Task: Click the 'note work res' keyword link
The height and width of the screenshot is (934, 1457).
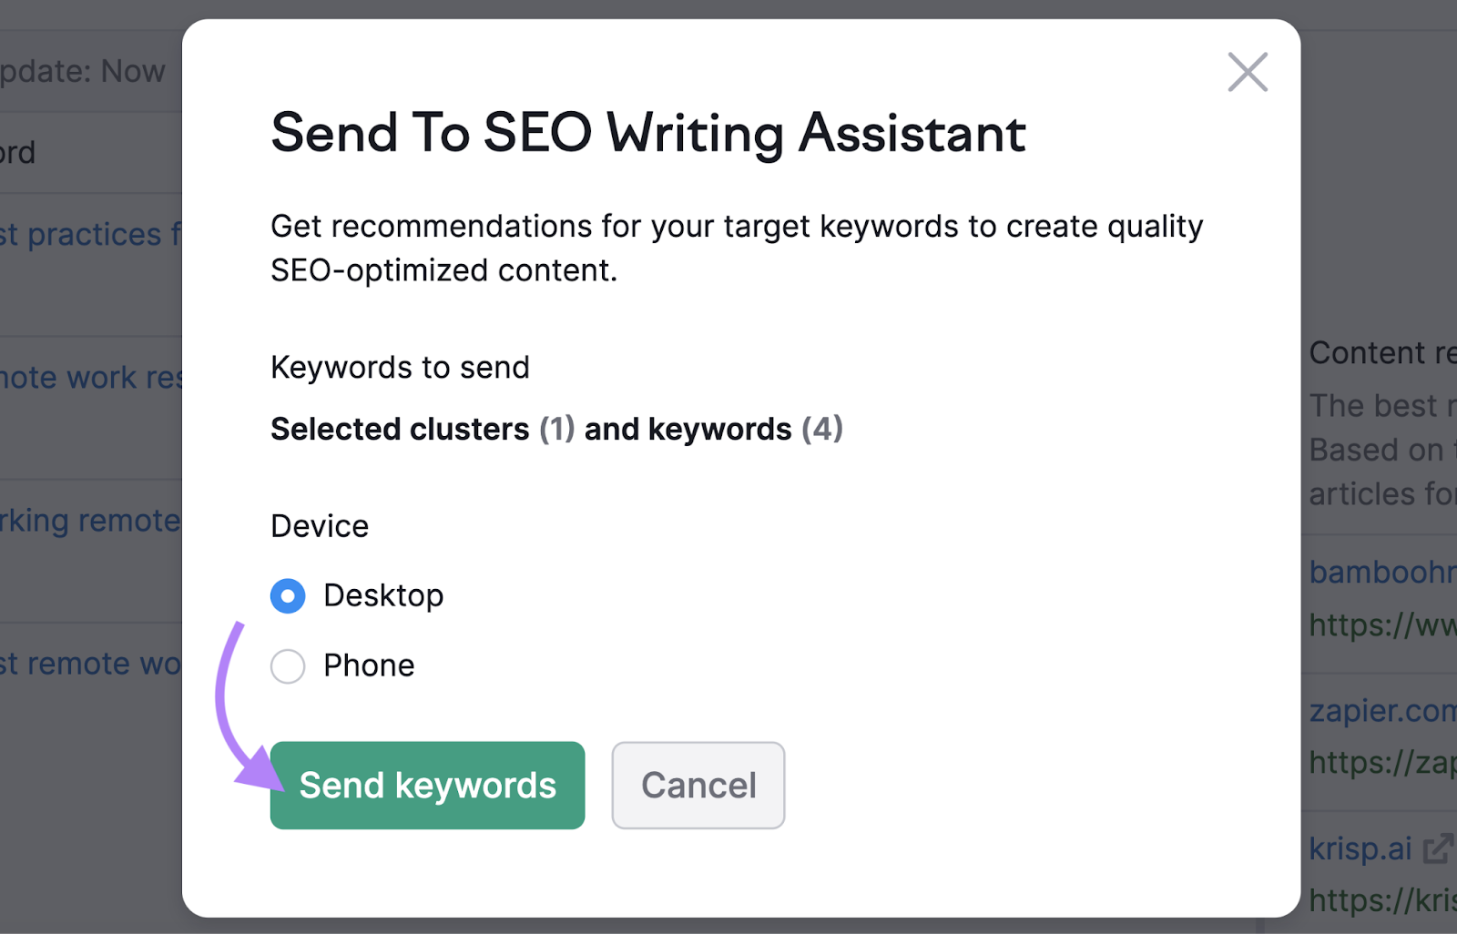Action: 91,377
